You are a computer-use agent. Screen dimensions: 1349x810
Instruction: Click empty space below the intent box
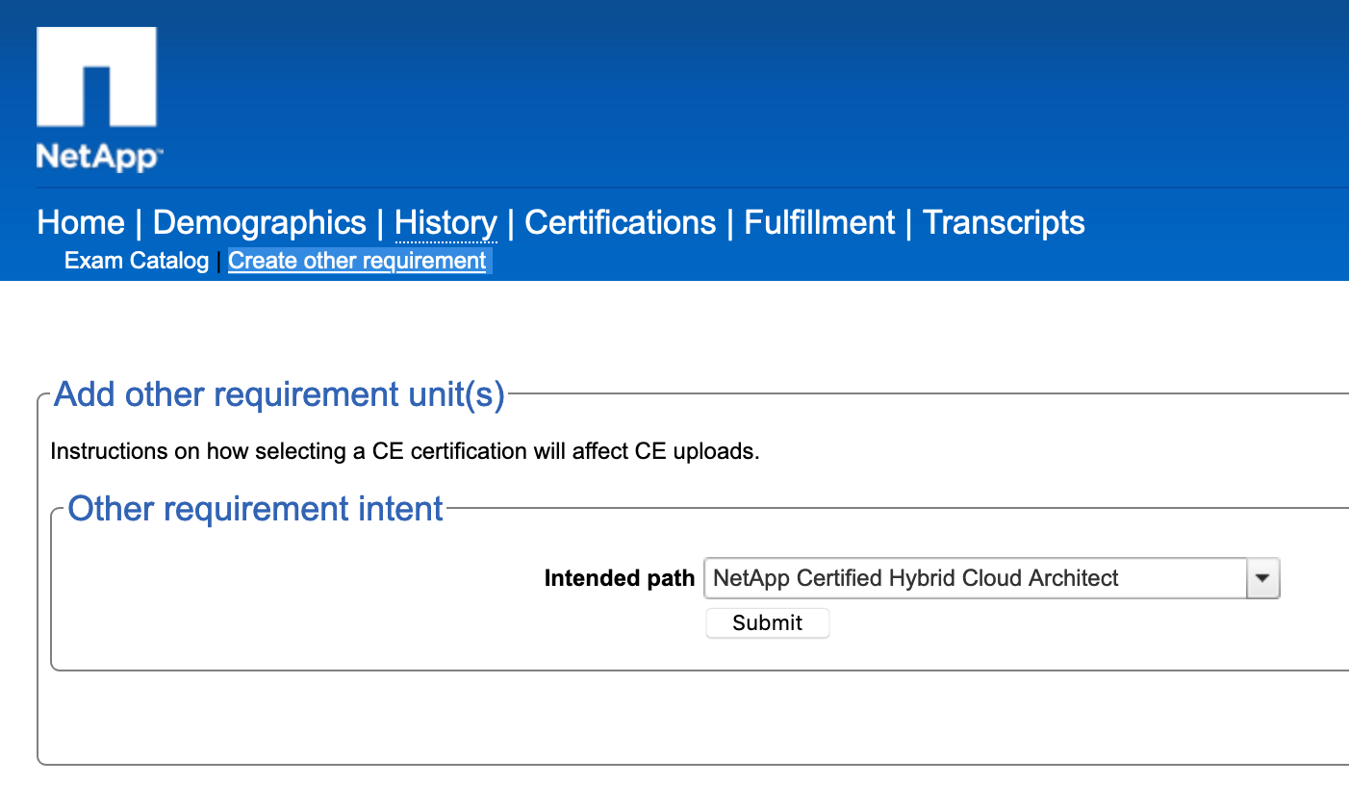pos(674,717)
